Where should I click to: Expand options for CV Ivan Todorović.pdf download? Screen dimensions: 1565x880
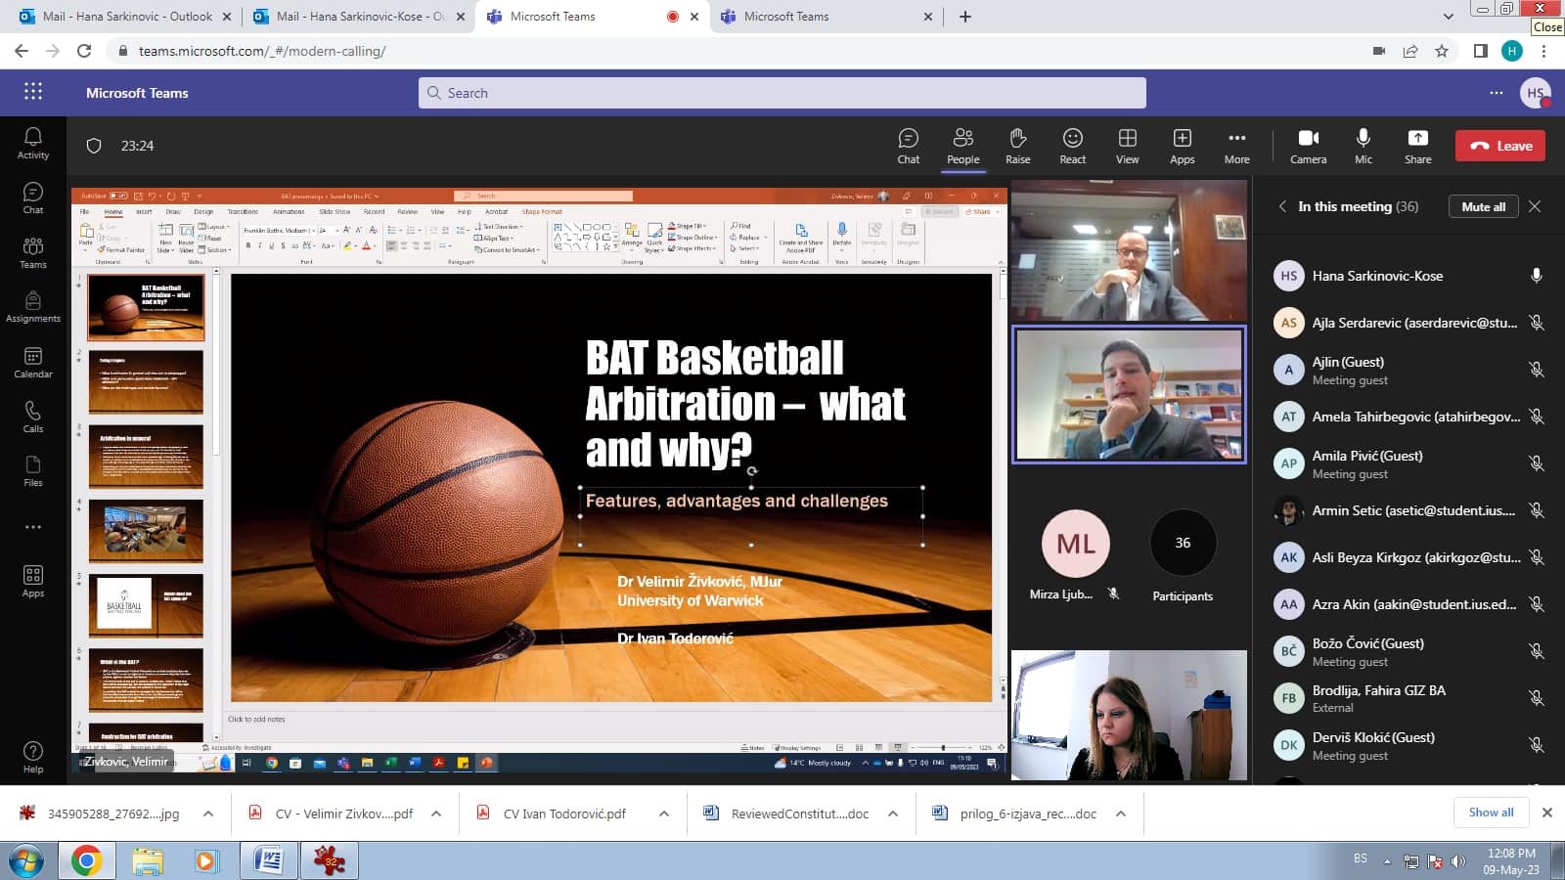pyautogui.click(x=664, y=814)
